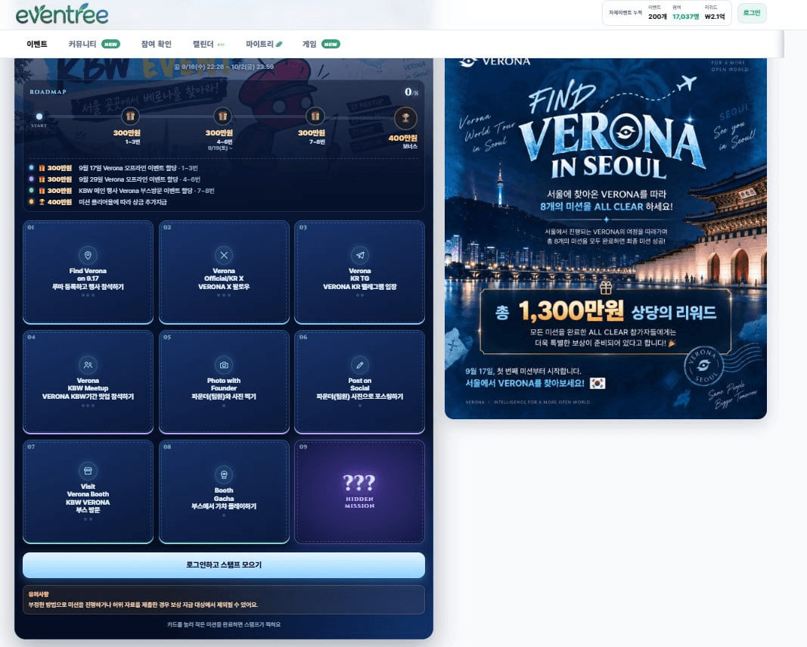Open the ??? Hidden Mission card

tap(360, 491)
